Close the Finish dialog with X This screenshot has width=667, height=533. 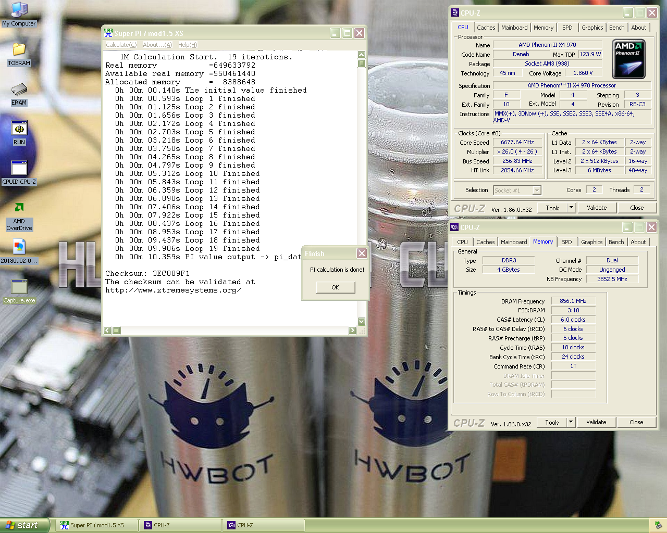coord(362,253)
